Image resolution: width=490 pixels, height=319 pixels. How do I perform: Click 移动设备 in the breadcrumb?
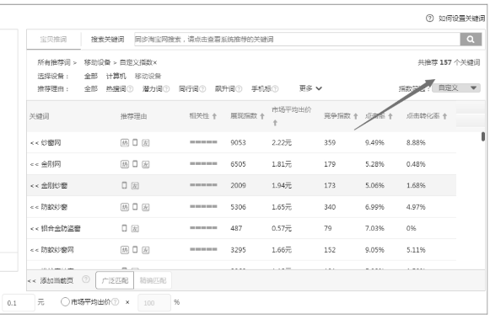97,62
